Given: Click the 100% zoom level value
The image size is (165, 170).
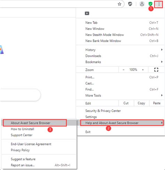Looking at the screenshot, I should (133, 70).
